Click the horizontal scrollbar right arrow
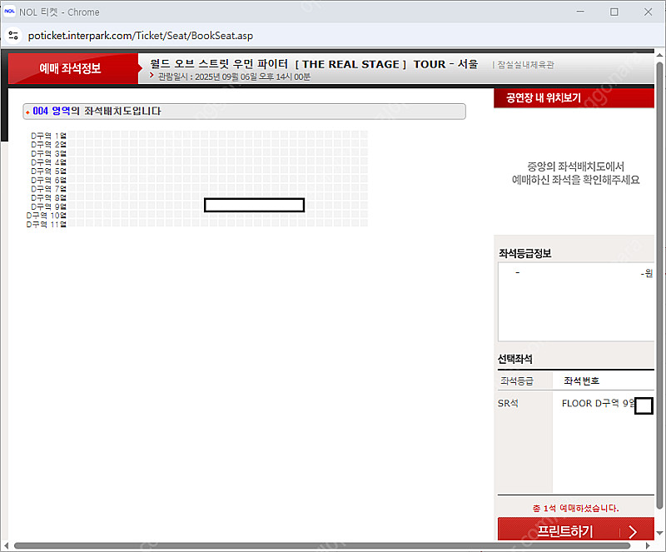This screenshot has width=666, height=552. click(648, 545)
